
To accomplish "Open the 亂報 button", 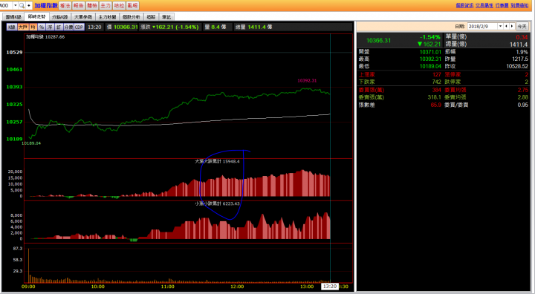I will point(132,5).
